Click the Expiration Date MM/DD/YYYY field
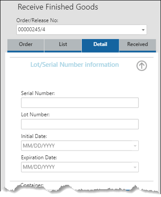Viewport: 161px width, 197px height. [80, 167]
